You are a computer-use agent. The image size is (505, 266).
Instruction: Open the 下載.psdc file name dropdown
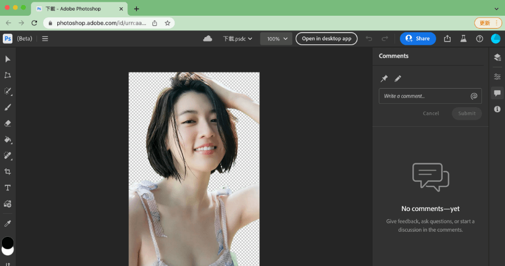tap(238, 39)
